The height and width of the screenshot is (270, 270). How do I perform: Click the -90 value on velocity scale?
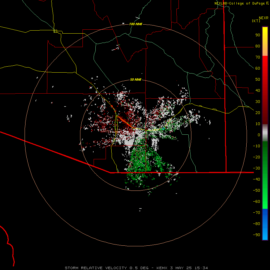[256, 235]
